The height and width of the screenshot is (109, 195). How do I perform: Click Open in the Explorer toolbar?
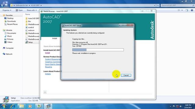[x=19, y=10]
